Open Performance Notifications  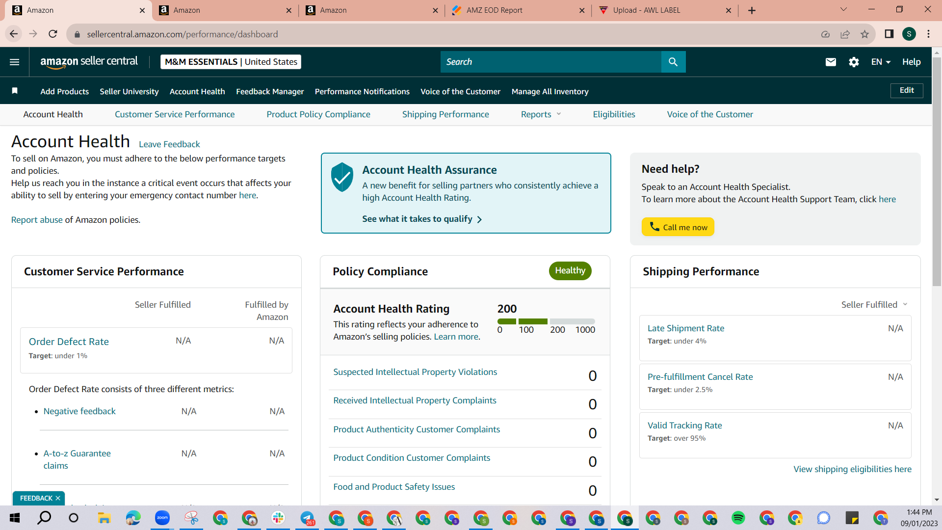tap(362, 91)
